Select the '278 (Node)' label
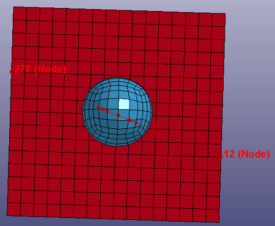The image size is (275, 226). pos(40,69)
